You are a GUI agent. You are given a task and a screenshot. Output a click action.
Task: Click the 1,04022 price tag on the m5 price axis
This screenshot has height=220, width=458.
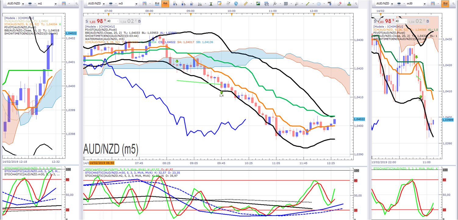click(360, 119)
